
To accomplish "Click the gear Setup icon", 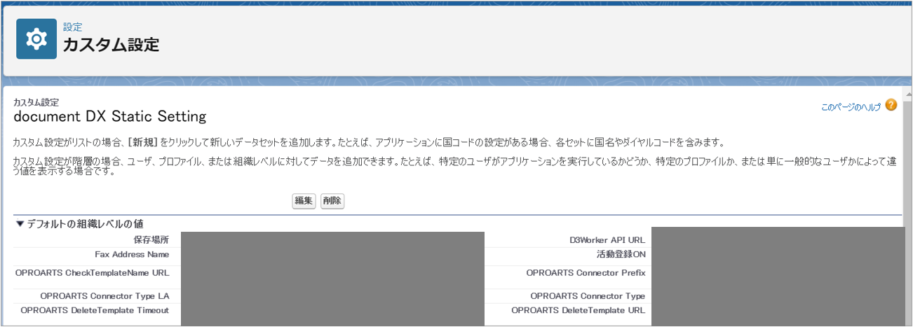I will tap(36, 39).
